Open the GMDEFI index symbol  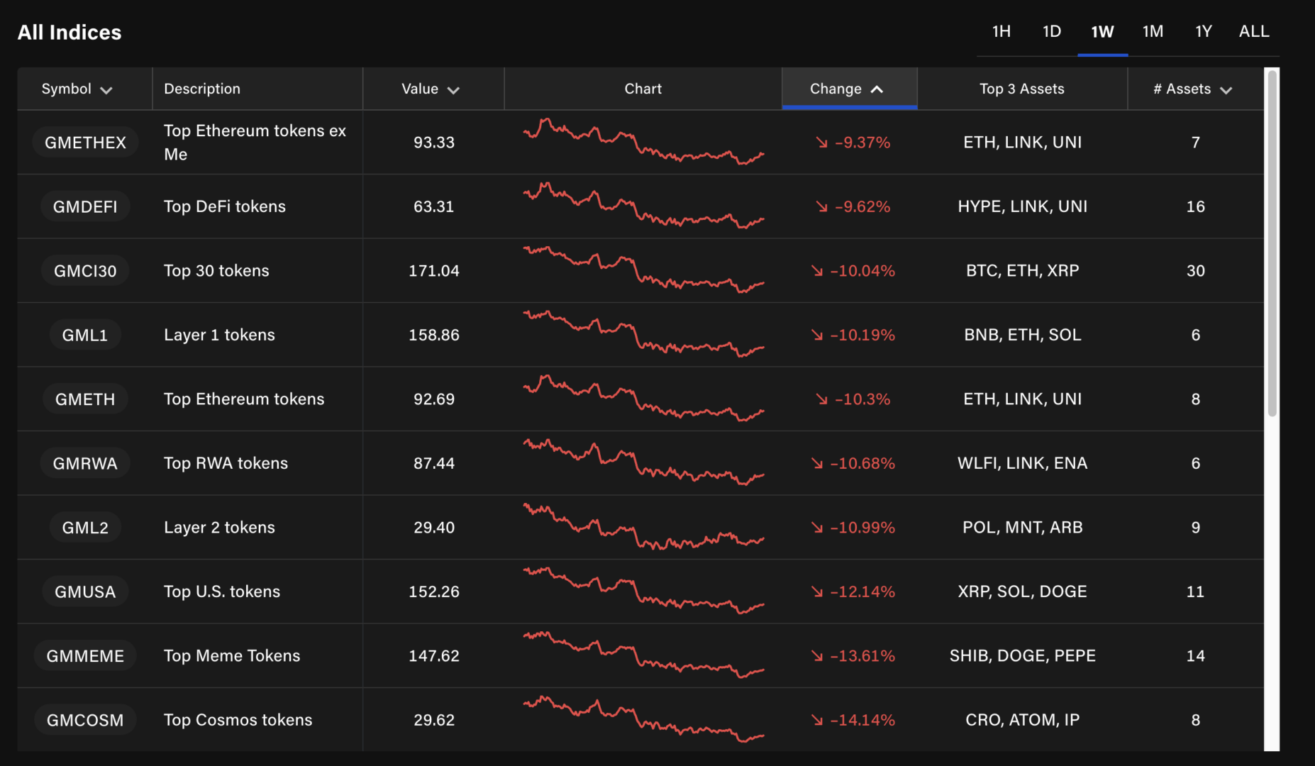pos(85,206)
